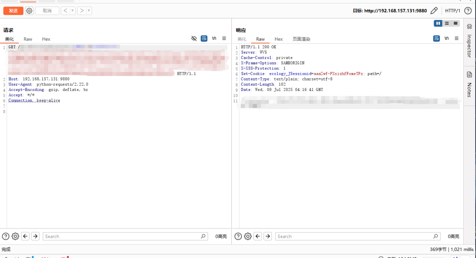Click the 369字节 response size status
This screenshot has height=258, width=476.
(438, 250)
